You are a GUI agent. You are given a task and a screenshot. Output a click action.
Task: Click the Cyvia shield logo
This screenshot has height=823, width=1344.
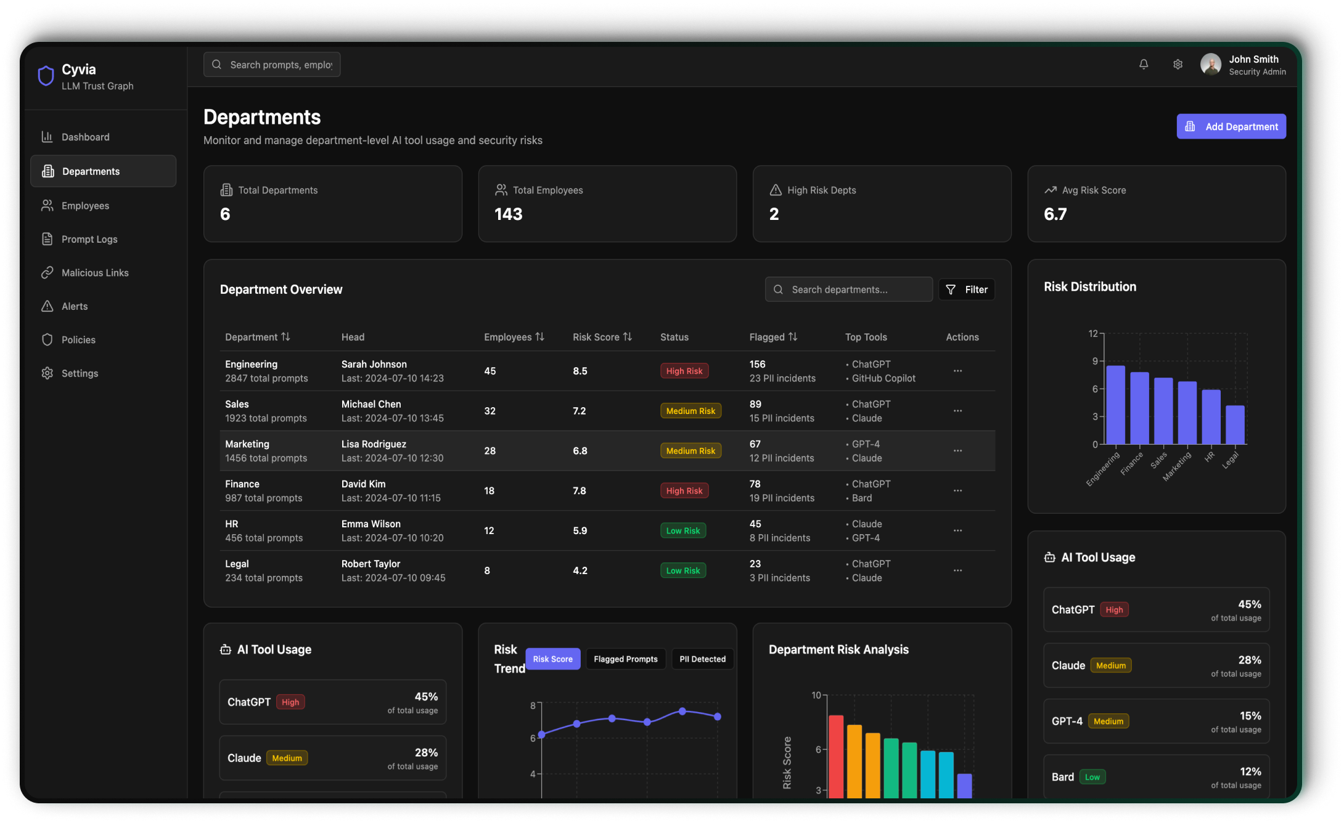(x=46, y=76)
